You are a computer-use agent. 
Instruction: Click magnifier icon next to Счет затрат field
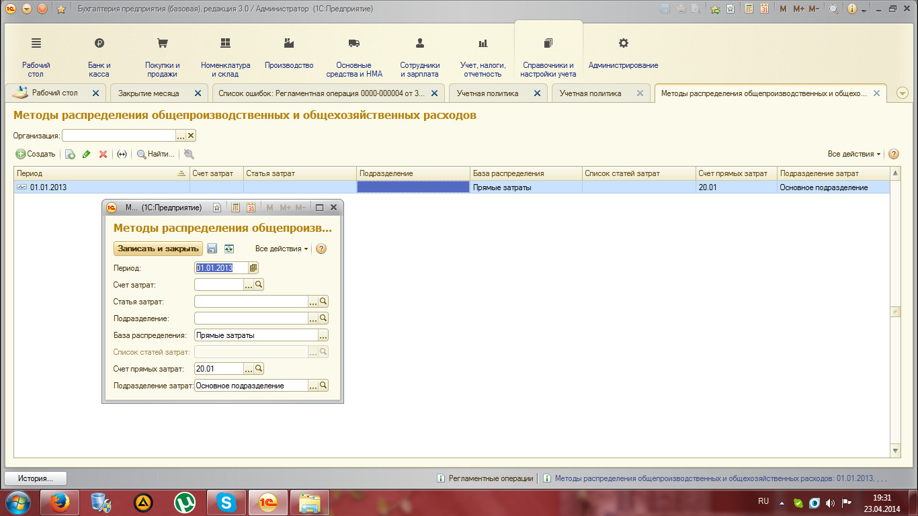tap(259, 285)
